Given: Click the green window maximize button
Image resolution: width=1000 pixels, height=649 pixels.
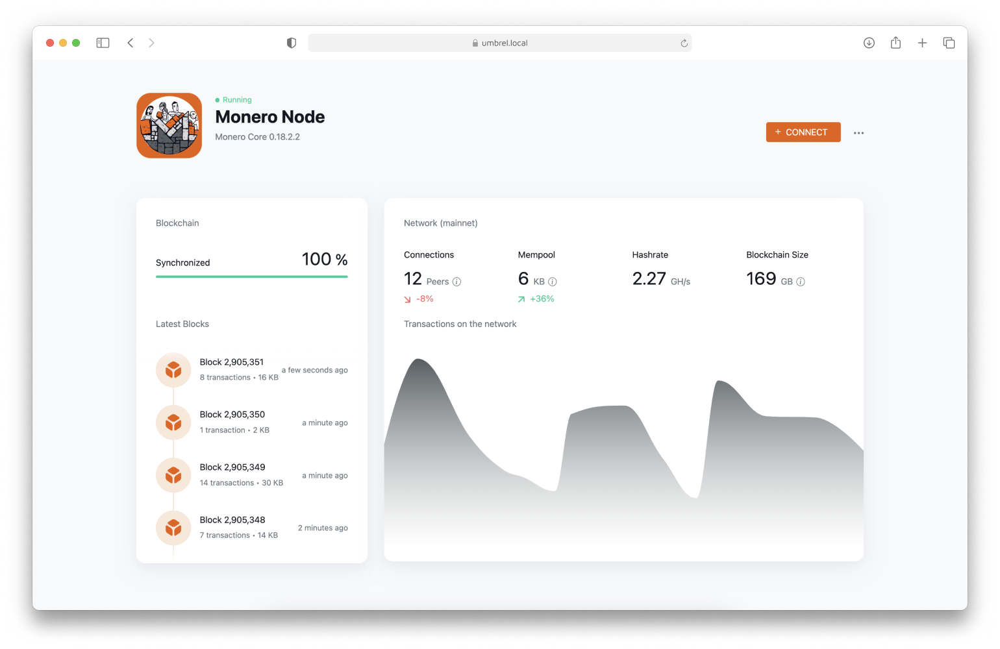Looking at the screenshot, I should tap(76, 43).
